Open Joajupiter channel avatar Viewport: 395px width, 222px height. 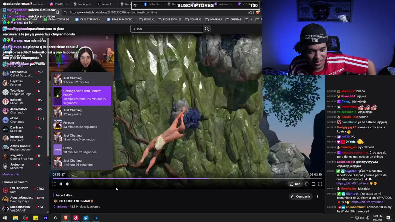[5, 166]
